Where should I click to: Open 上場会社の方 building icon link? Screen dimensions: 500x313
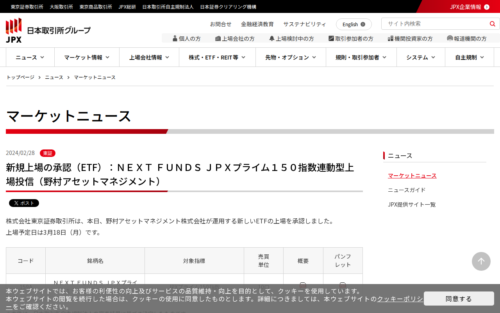235,38
